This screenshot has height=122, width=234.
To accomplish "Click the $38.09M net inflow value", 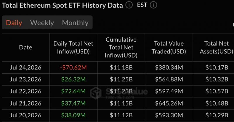I will click(73, 115).
